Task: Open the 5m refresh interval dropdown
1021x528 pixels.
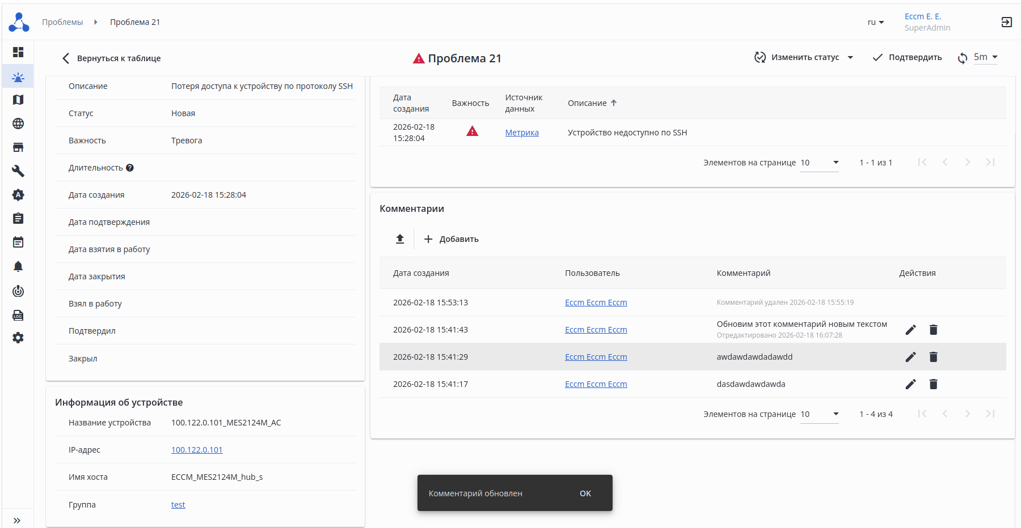Action: click(x=985, y=57)
